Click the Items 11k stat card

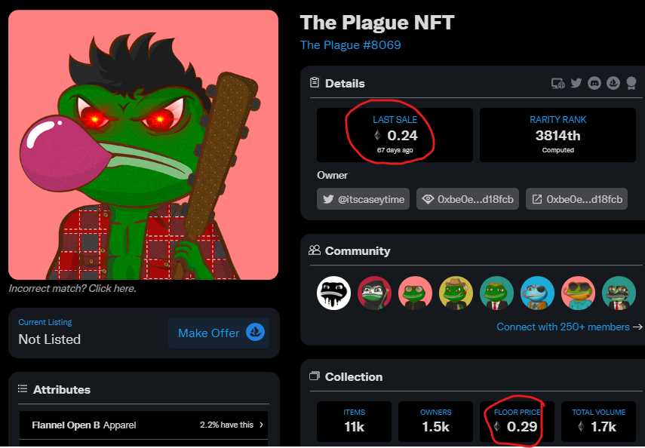354,422
